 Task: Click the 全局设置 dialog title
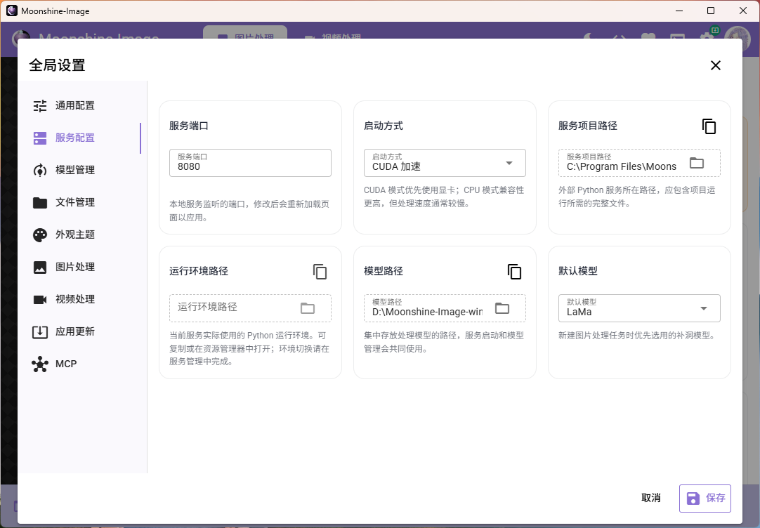pyautogui.click(x=57, y=65)
